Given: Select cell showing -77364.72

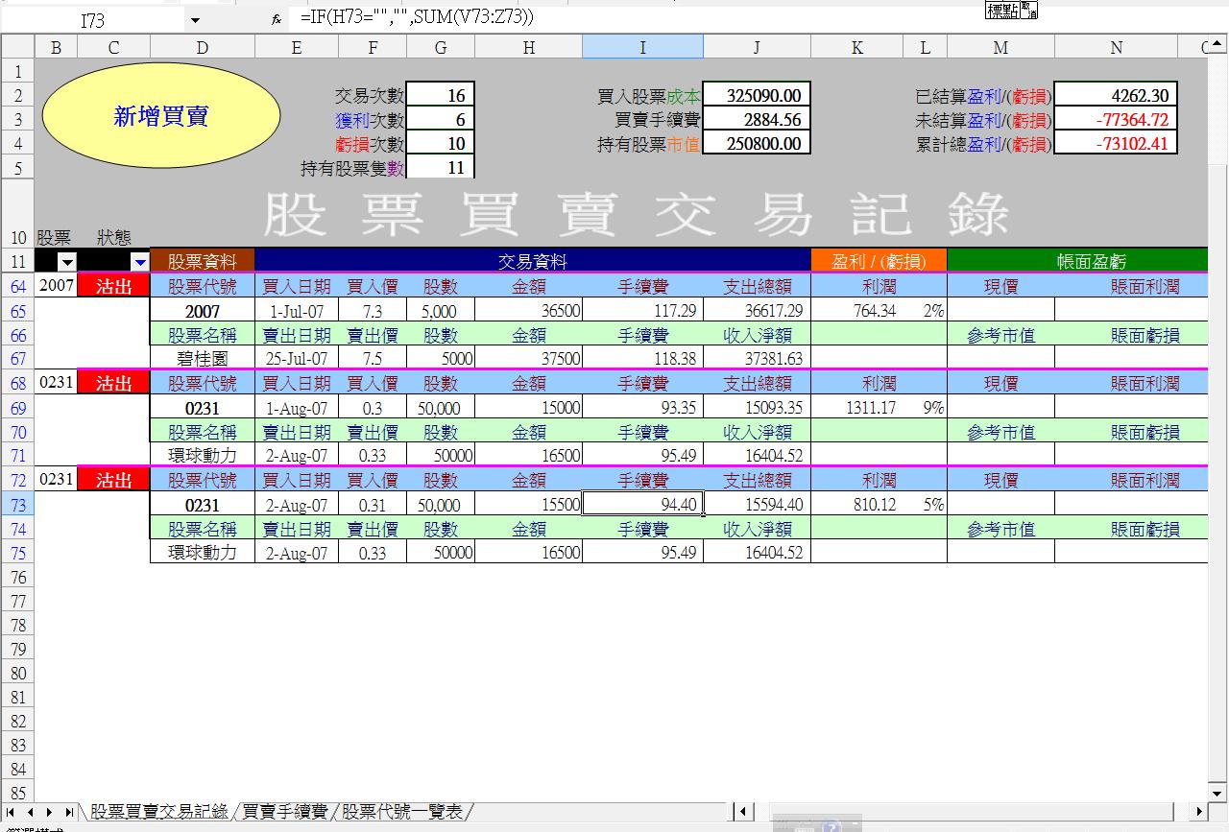Looking at the screenshot, I should point(1116,119).
